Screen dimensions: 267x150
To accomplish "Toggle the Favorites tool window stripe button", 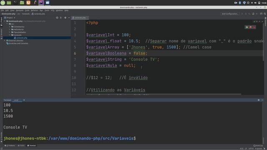I will point(1,137).
